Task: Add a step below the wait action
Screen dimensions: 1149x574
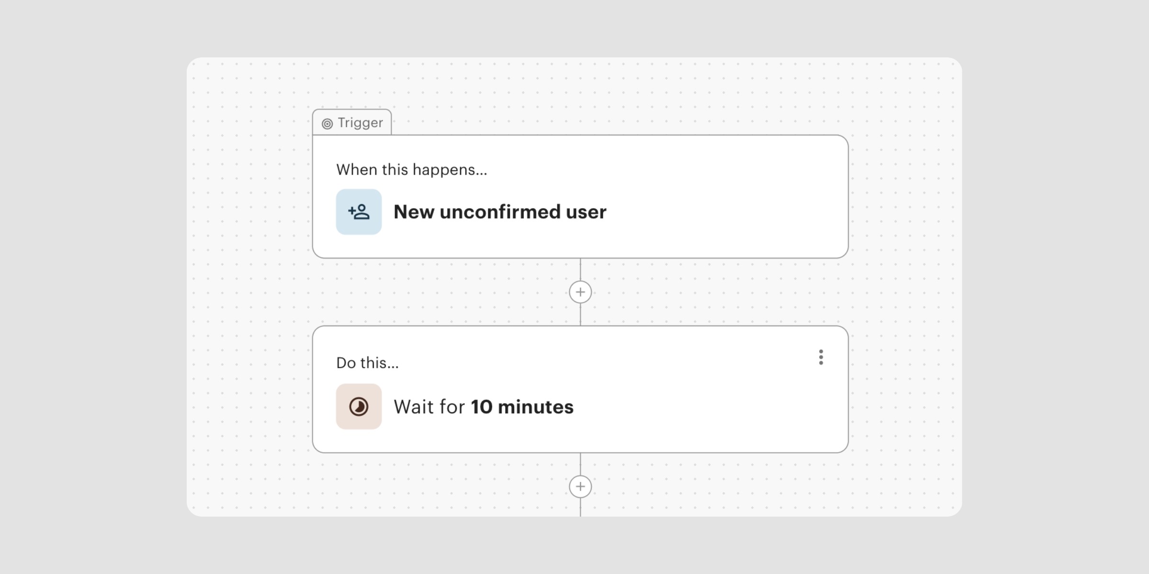Action: pyautogui.click(x=580, y=486)
